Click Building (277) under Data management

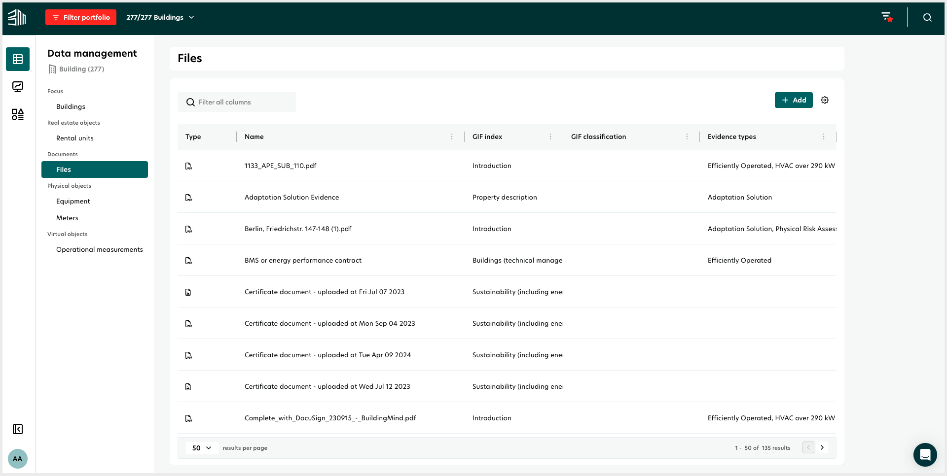pyautogui.click(x=76, y=69)
